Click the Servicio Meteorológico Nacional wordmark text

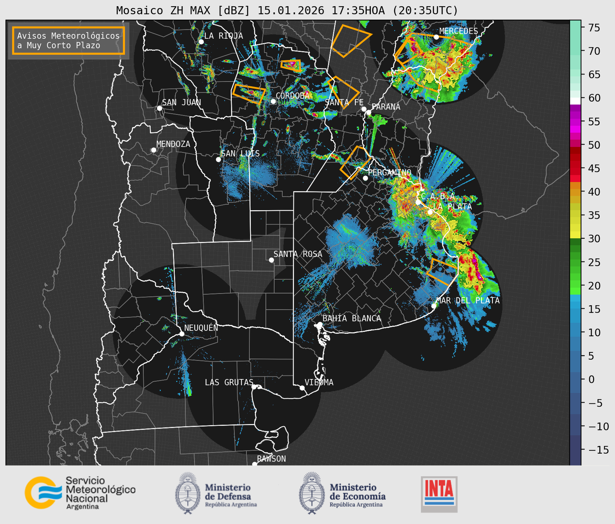click(100, 493)
